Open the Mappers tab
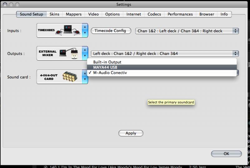250x168 pixels. (x=74, y=14)
